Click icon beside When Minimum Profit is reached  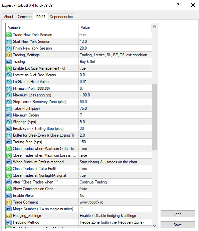[9, 162]
